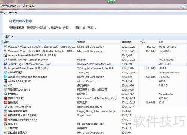Click 程序和功能 breadcrumb segment
Image resolution: width=187 pixels, height=135 pixels.
coord(28,6)
